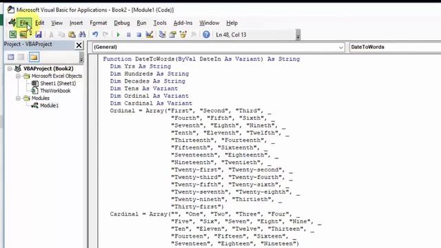Click the Dim Hundreds As String line
Screen dimensions: 441x248
point(150,74)
